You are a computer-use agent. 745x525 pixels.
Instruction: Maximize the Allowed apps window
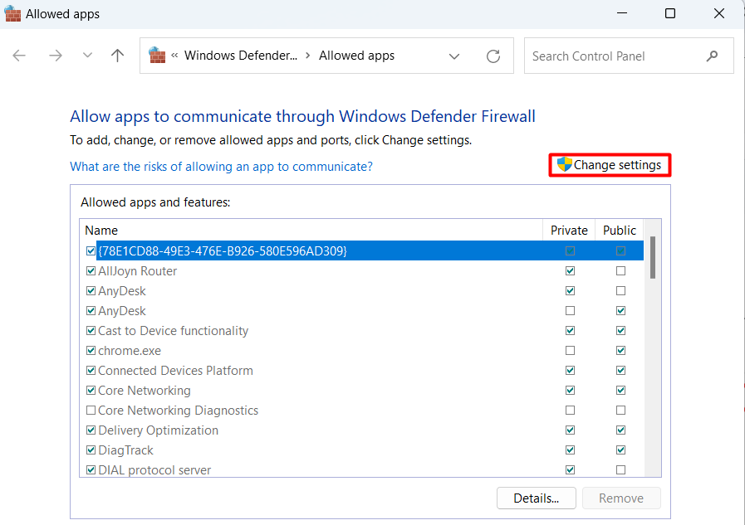(x=670, y=13)
